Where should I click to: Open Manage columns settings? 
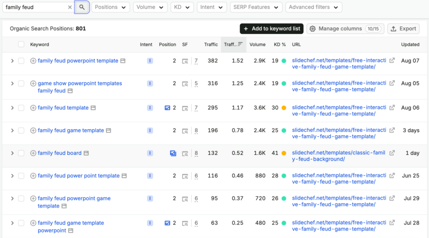345,29
